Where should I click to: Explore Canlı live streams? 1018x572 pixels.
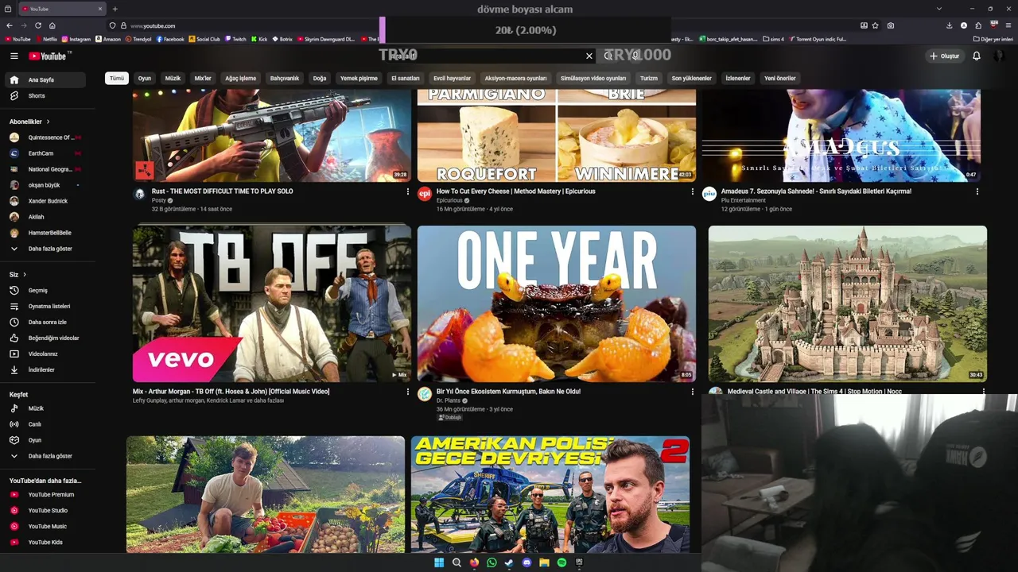(x=45, y=424)
